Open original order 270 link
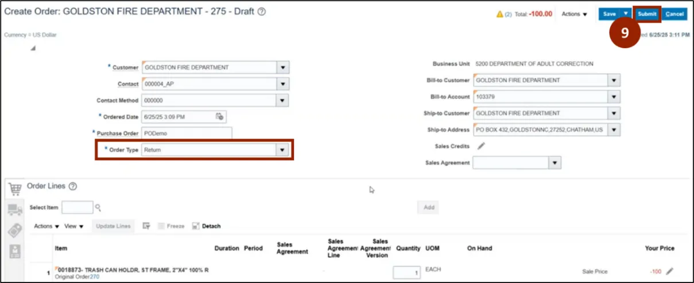The height and width of the screenshot is (283, 694). (x=94, y=277)
